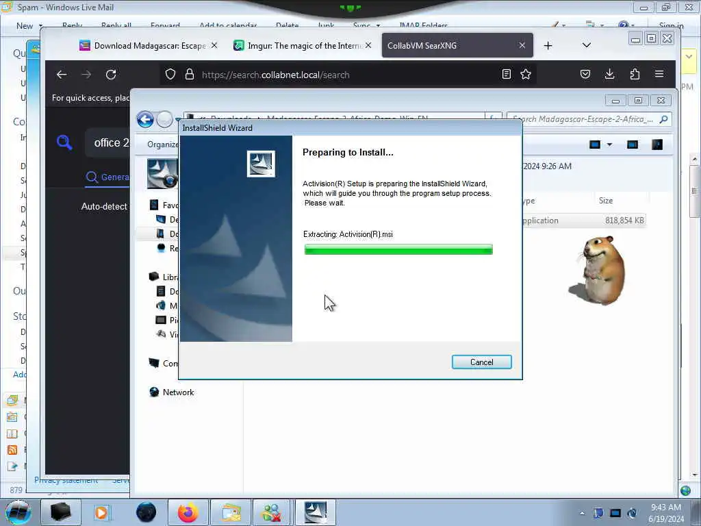Open Windows Live Messenger taskbar icon

[272, 512]
